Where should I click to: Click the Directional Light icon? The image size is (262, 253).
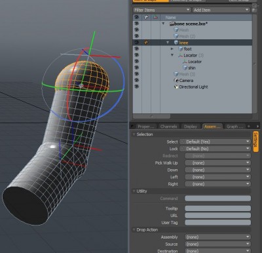pyautogui.click(x=176, y=87)
